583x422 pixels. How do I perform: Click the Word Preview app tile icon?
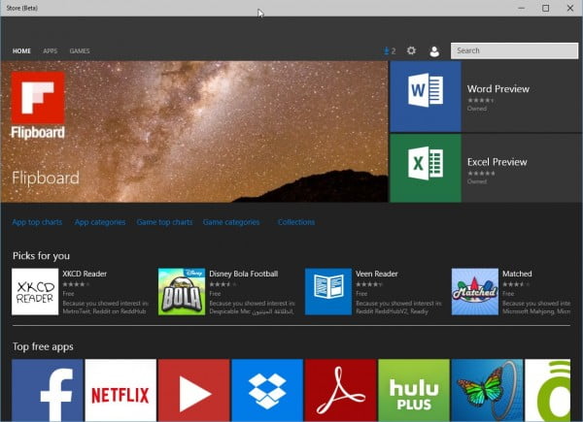(426, 96)
